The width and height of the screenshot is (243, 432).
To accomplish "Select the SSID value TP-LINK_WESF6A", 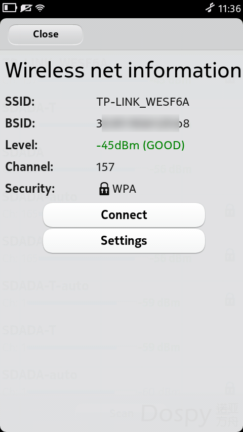I will [143, 102].
